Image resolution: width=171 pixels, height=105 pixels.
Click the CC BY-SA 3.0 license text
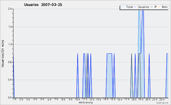point(162,103)
